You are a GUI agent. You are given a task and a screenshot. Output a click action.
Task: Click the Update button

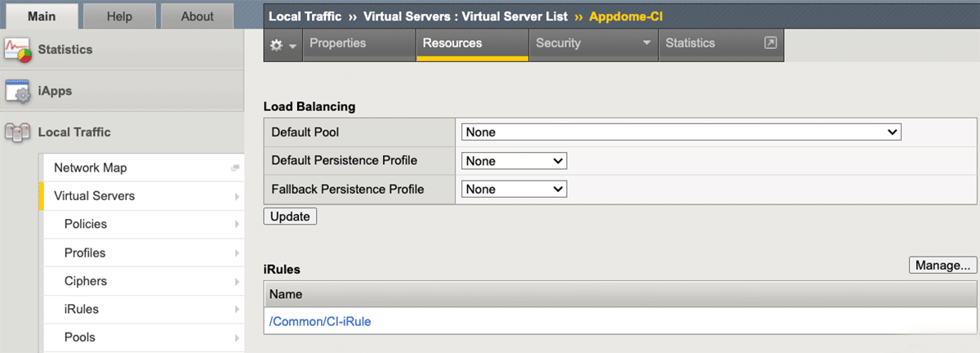[x=290, y=217]
